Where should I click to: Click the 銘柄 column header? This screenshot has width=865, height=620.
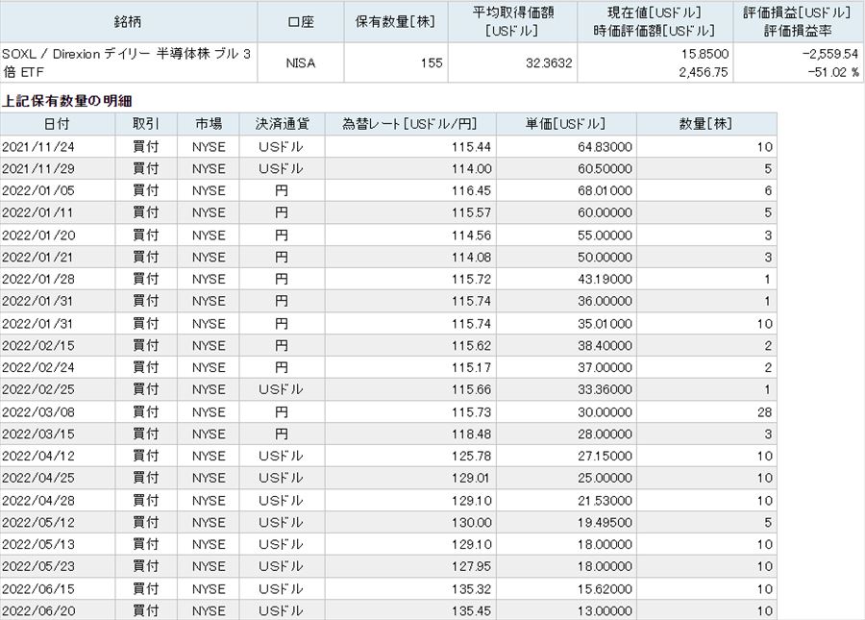(128, 21)
